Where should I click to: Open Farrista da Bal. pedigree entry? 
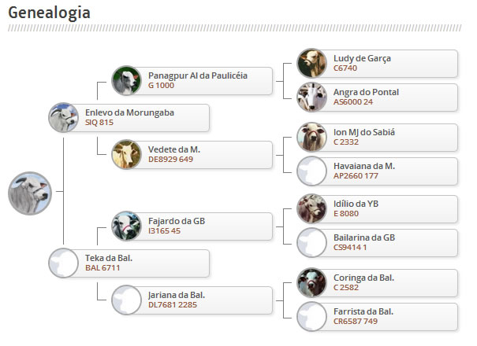pos(378,316)
